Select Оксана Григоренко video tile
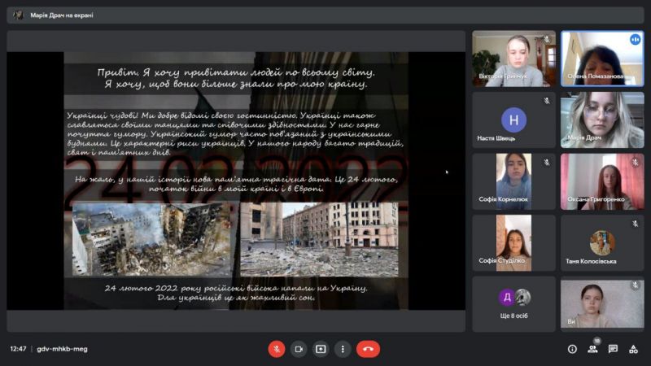The width and height of the screenshot is (651, 366). click(x=602, y=181)
